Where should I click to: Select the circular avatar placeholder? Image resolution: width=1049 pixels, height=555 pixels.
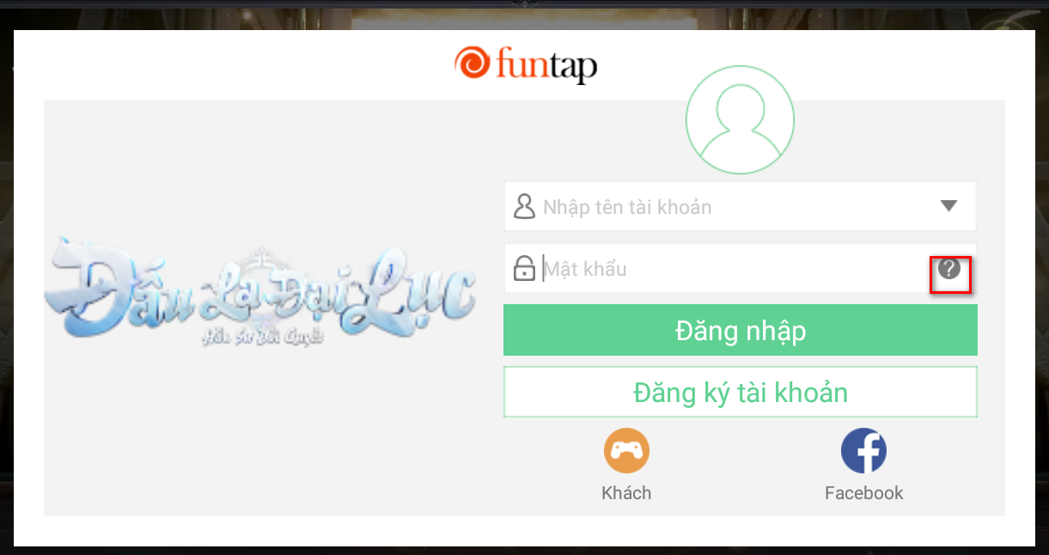pyautogui.click(x=740, y=120)
